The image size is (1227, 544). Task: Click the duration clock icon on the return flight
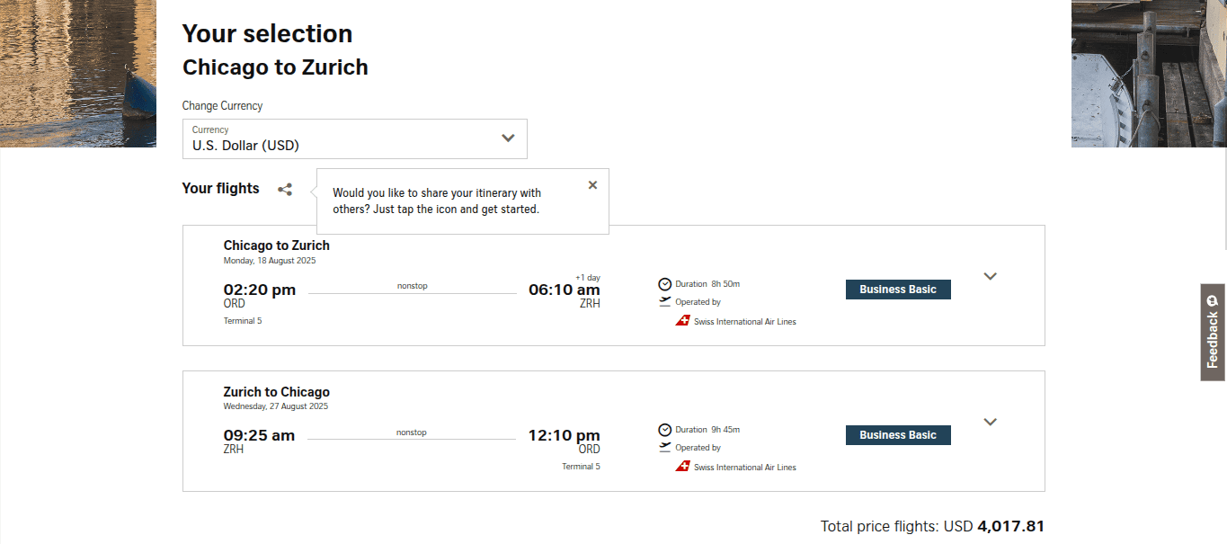[x=664, y=429]
